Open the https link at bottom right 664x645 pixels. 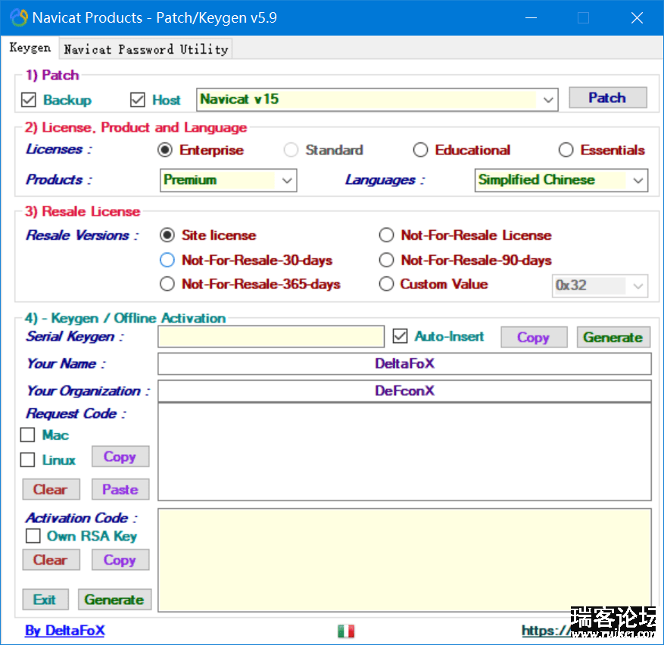[x=547, y=631]
